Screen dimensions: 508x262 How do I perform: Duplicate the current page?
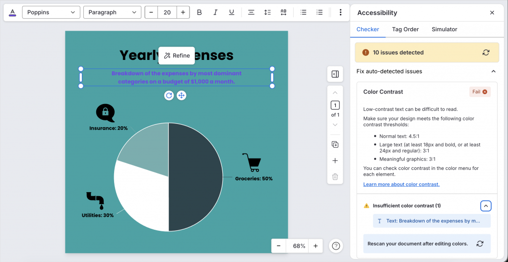(335, 145)
